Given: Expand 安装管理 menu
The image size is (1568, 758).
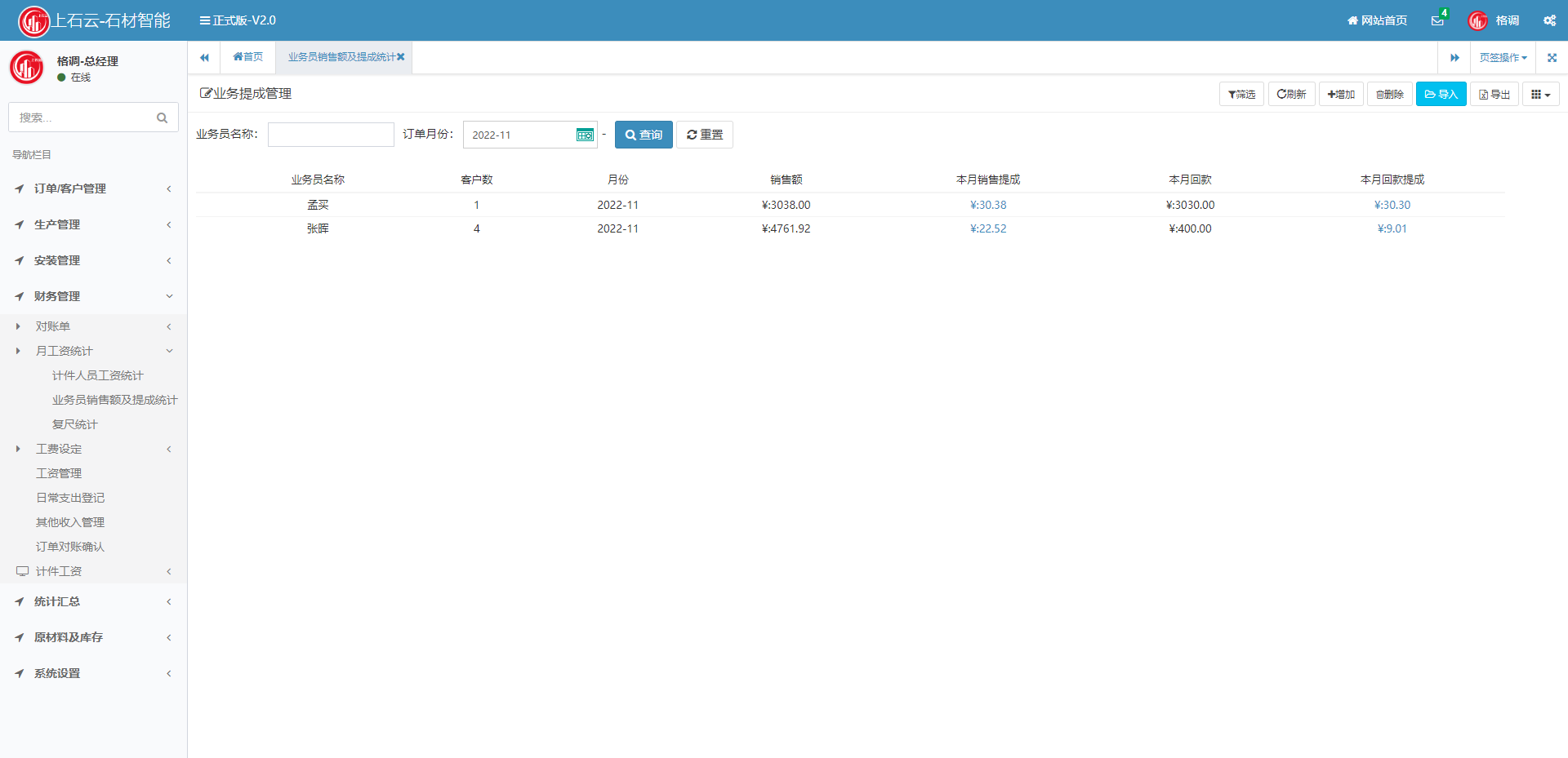Looking at the screenshot, I should point(93,260).
